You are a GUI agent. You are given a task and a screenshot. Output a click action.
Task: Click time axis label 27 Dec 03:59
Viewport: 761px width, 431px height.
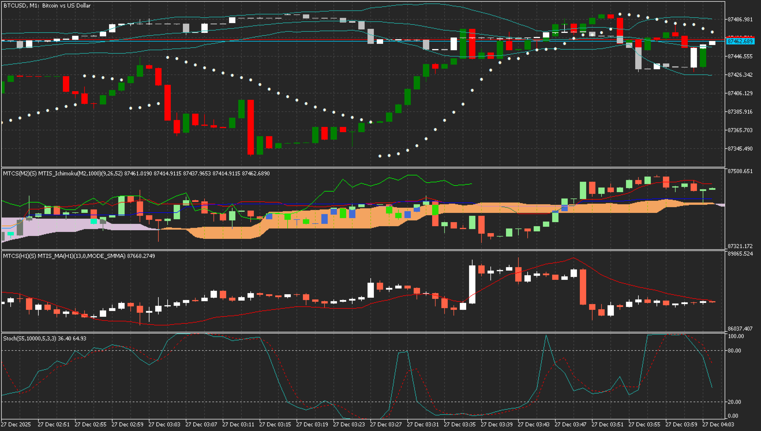tap(681, 425)
